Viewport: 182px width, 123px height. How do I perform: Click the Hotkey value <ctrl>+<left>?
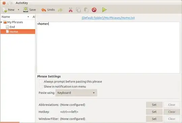coord(69,112)
